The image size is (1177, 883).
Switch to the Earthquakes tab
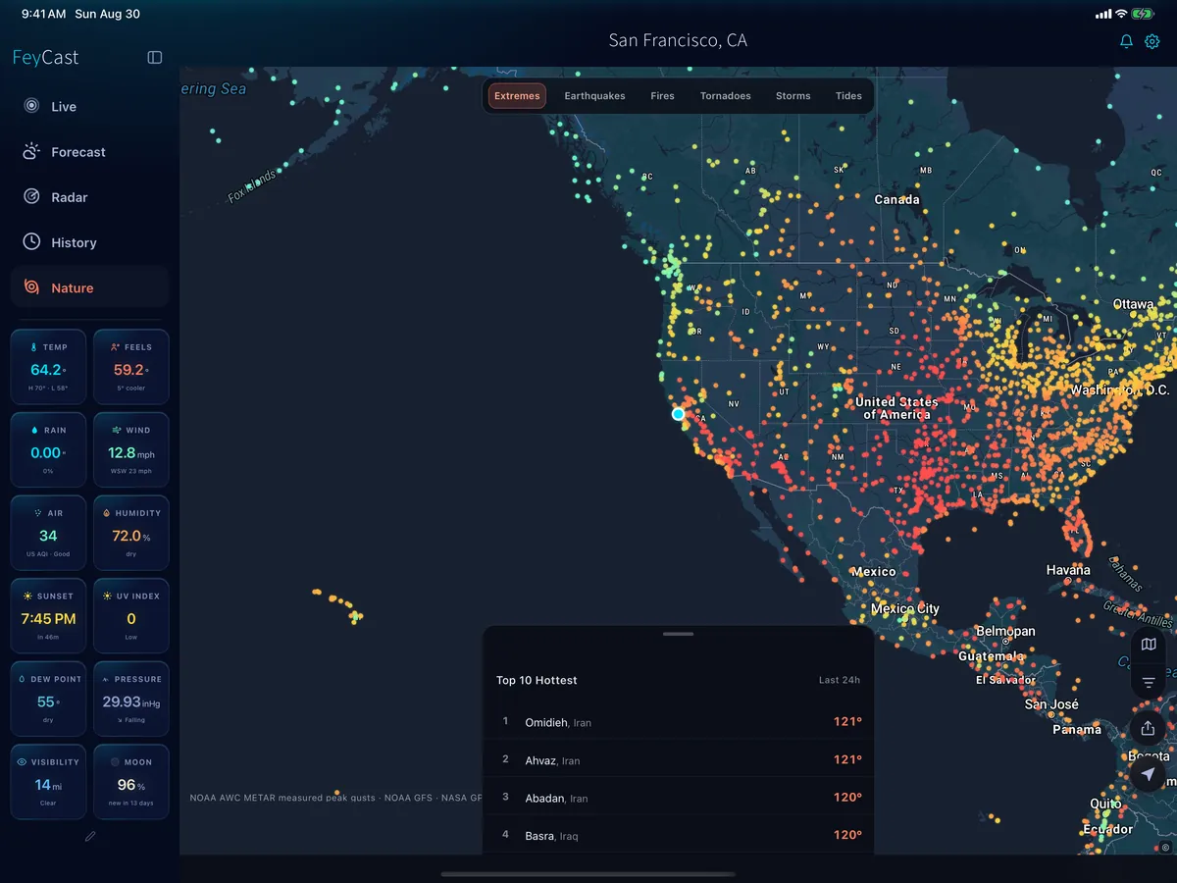tap(594, 96)
